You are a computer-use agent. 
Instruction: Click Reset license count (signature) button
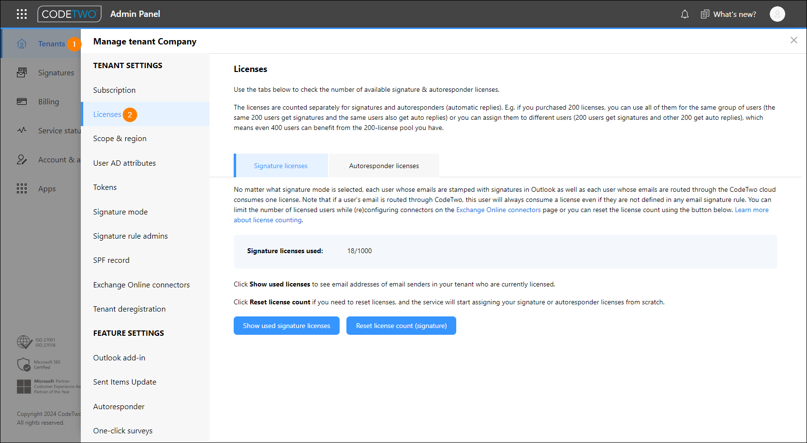(x=401, y=326)
